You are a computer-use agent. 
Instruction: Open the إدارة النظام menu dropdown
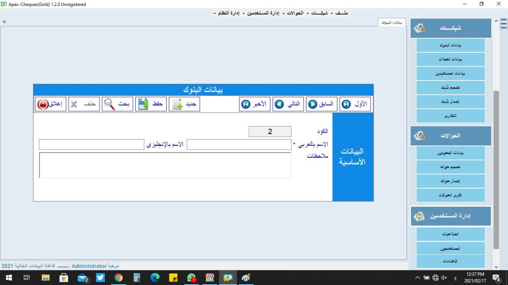[x=229, y=13]
